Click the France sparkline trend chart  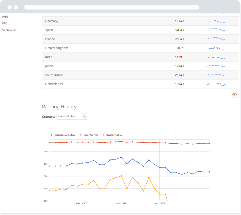(216, 39)
